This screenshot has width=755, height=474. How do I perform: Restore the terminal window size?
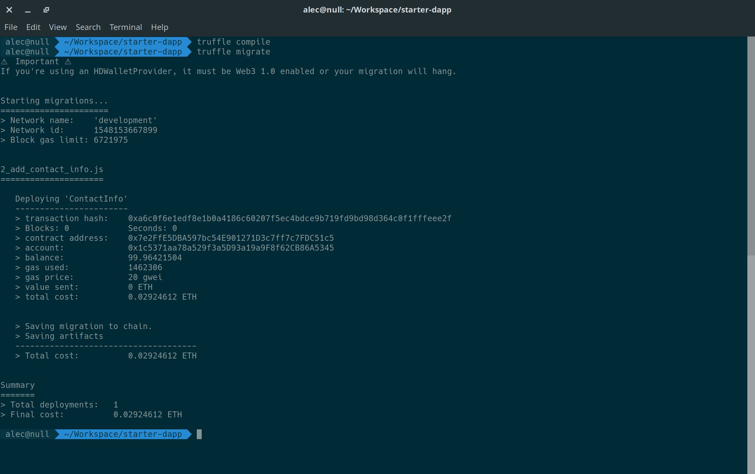46,10
